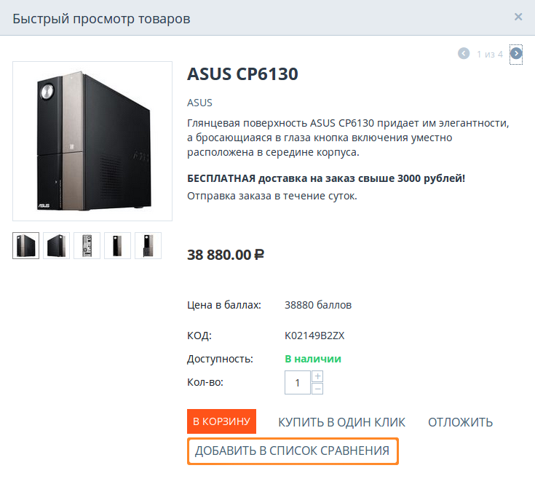Click the ASUS CP6130 product title
Image resolution: width=535 pixels, height=484 pixels.
(242, 74)
